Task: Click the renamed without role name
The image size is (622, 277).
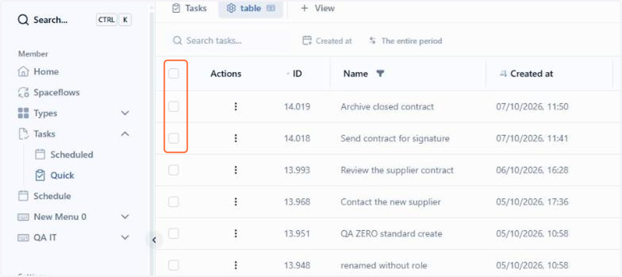Action: (384, 265)
